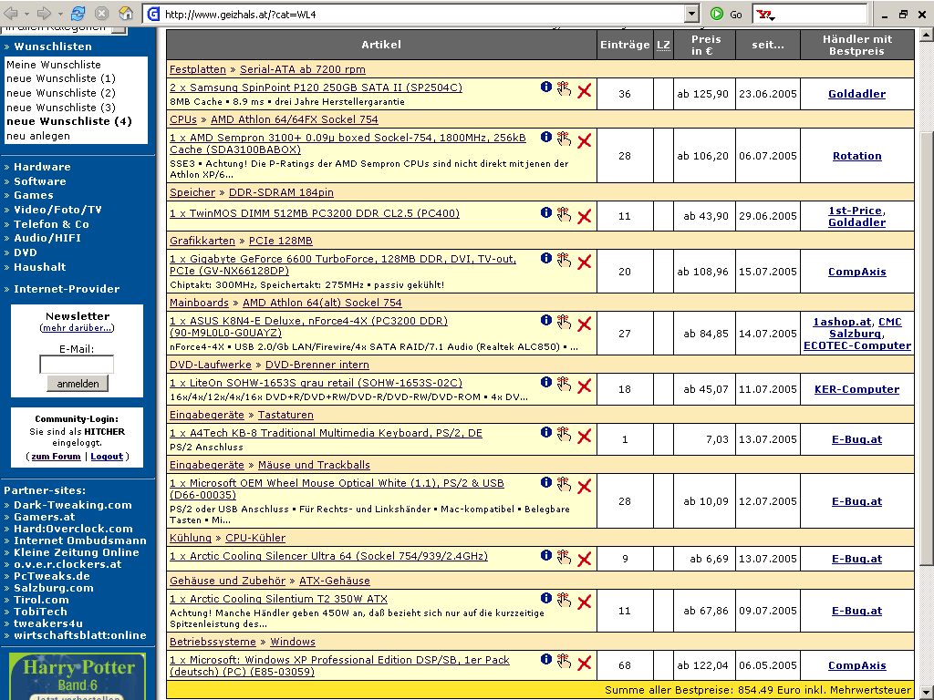Click the anmelden newsletter button
The image size is (934, 700).
click(78, 384)
